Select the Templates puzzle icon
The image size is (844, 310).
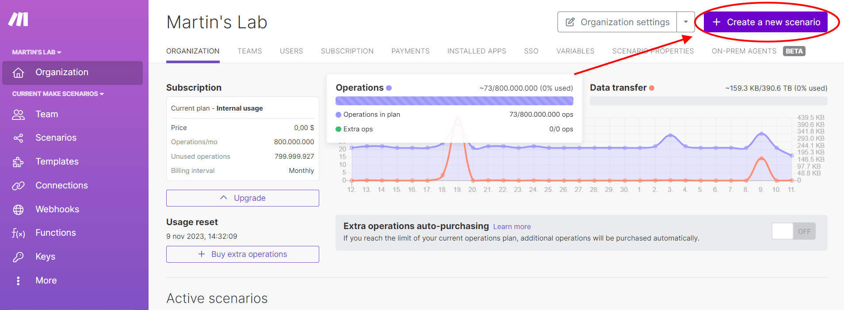18,162
